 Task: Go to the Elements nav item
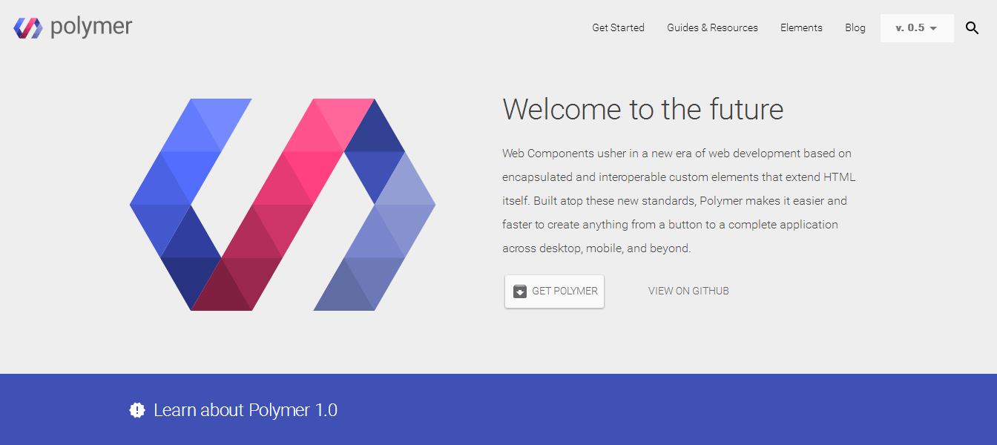801,27
